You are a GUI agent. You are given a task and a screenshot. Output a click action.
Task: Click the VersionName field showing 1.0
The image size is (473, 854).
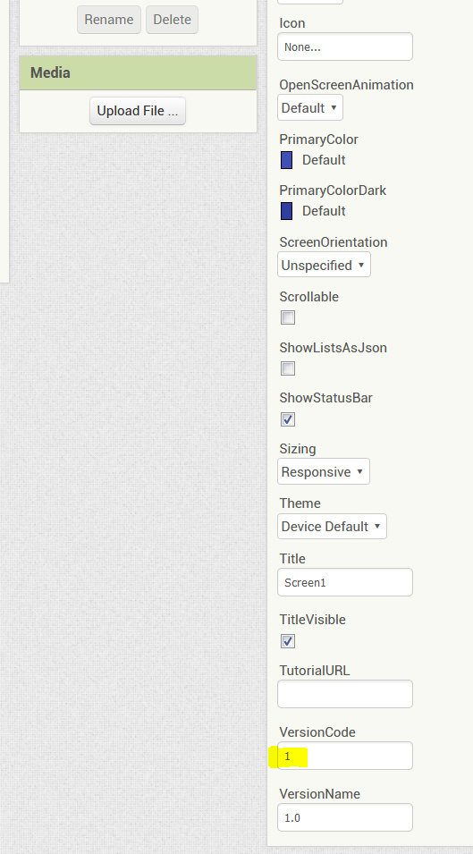pos(345,817)
